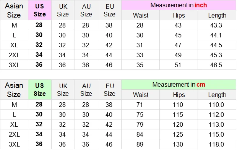This screenshot has height=150, width=237.
Task: Click the green US Size header cell
Action: tap(40, 89)
